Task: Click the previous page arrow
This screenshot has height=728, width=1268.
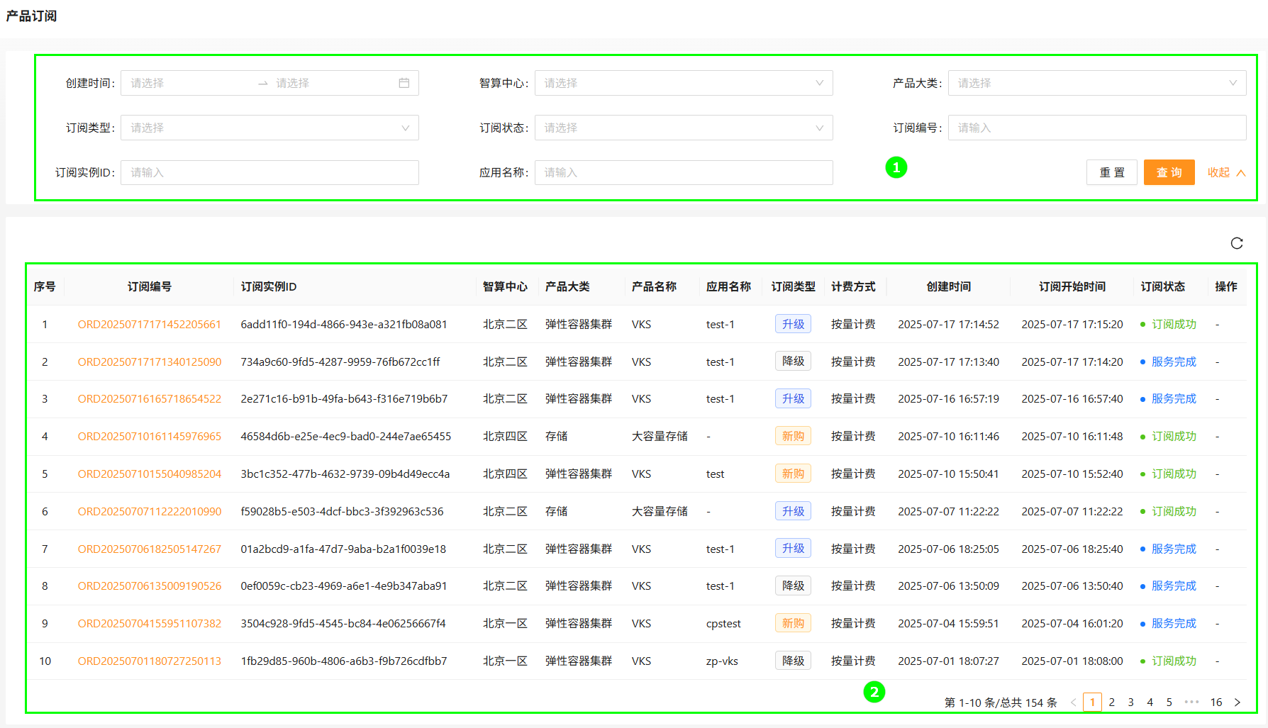Action: pos(1073,702)
